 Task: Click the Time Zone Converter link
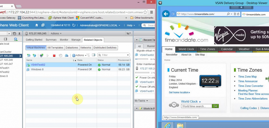tap(251, 86)
